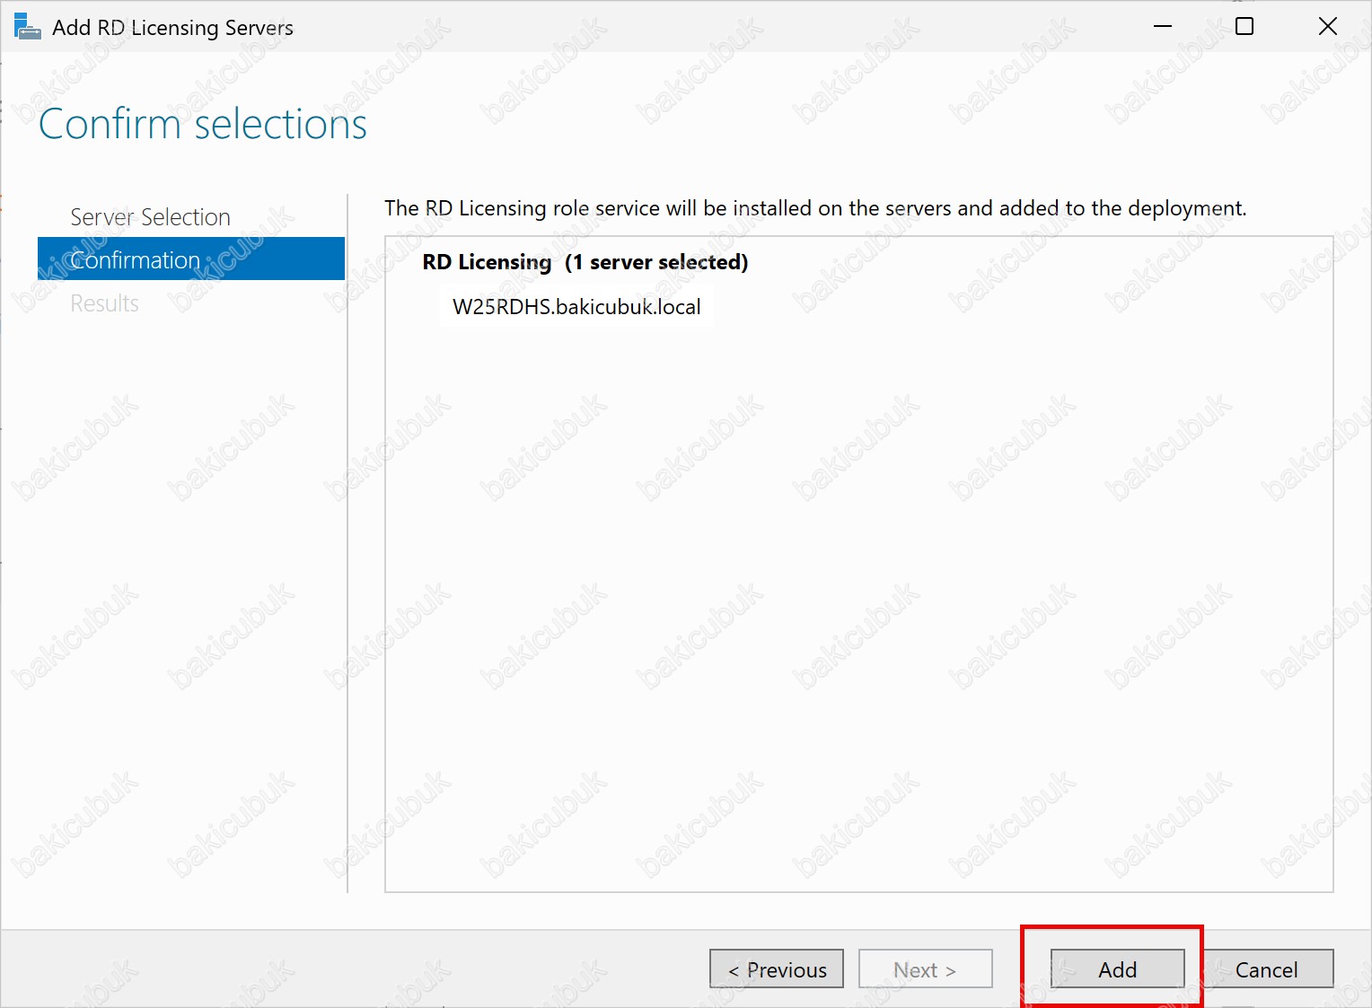
Task: Click the wizard icon in title bar
Action: [x=27, y=27]
